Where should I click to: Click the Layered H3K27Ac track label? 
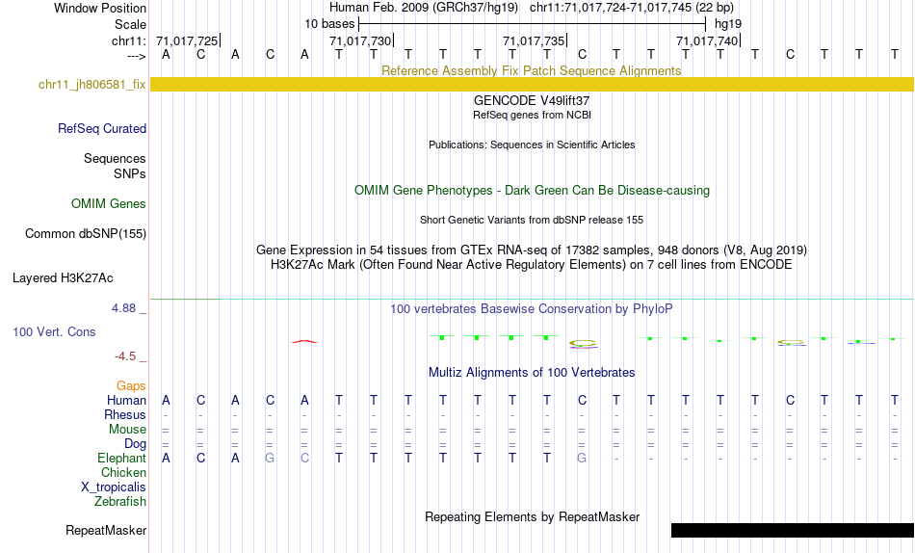tap(63, 278)
